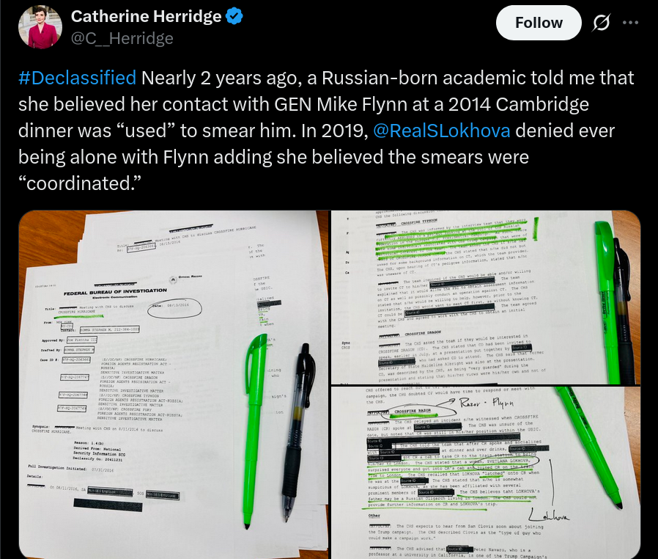Screen dimensions: 658x559
Task: Open the #Declassified hashtag link
Action: coord(77,78)
